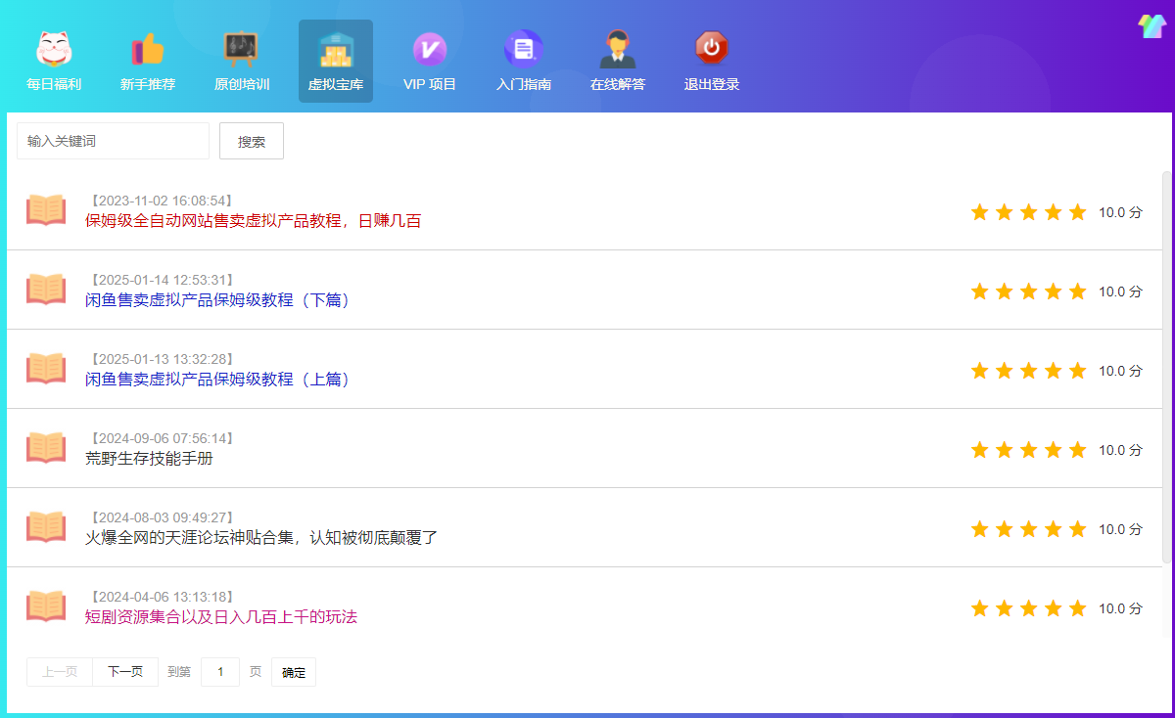Select the 虚拟宝库 warehouse icon
Image resolution: width=1175 pixels, height=718 pixels.
(x=336, y=48)
